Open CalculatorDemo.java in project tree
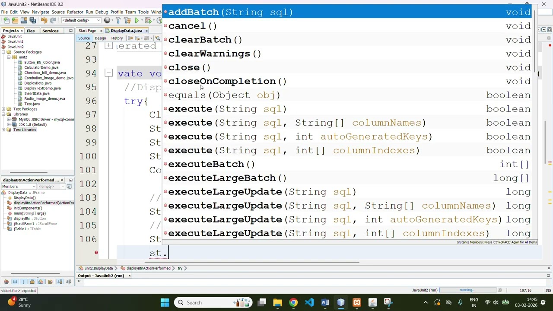 pos(41,67)
